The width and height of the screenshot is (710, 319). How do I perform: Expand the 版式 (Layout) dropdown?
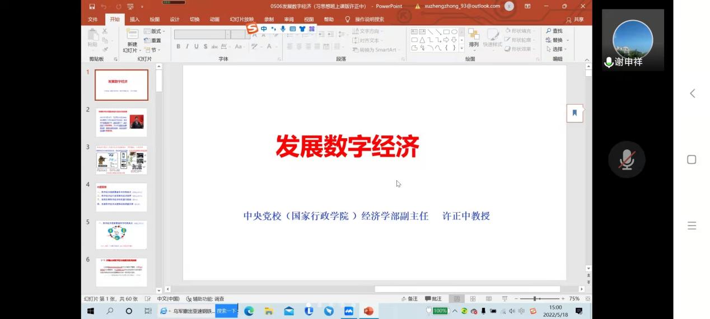coord(155,31)
